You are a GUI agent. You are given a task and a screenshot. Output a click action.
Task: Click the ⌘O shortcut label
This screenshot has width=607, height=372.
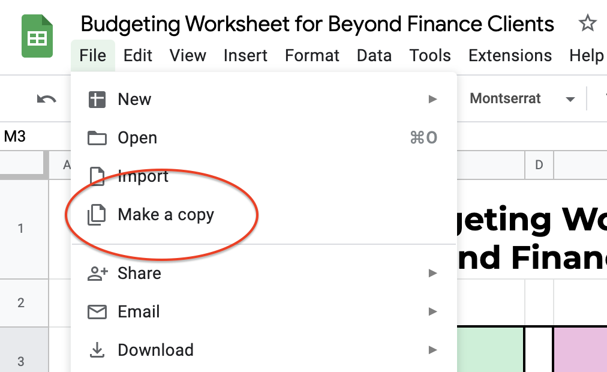(x=423, y=138)
